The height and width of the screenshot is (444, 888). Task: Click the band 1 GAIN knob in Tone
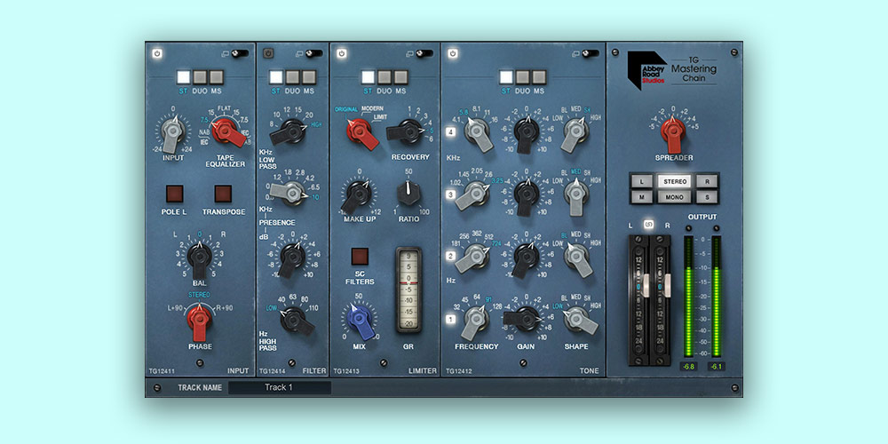coord(525,319)
